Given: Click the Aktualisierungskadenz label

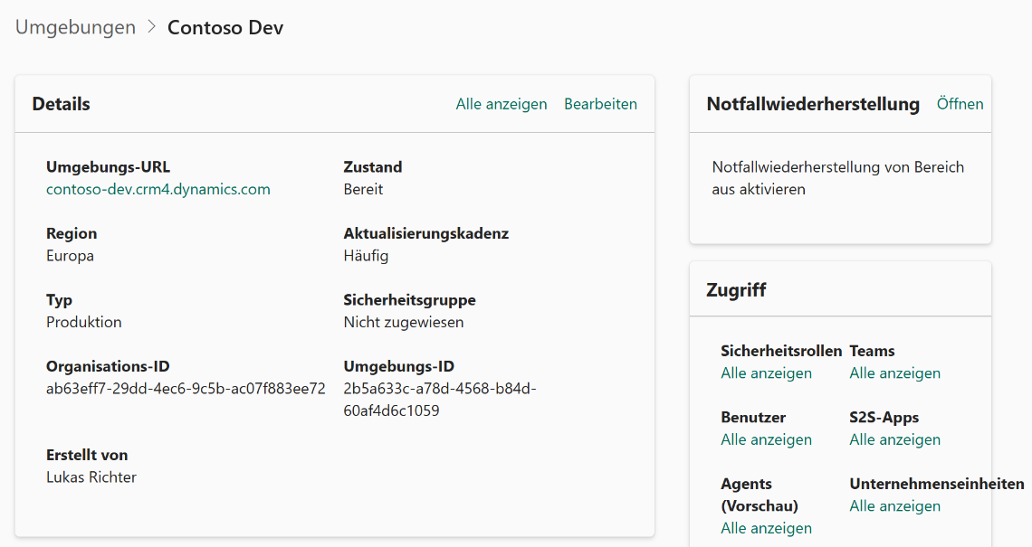Looking at the screenshot, I should 425,233.
